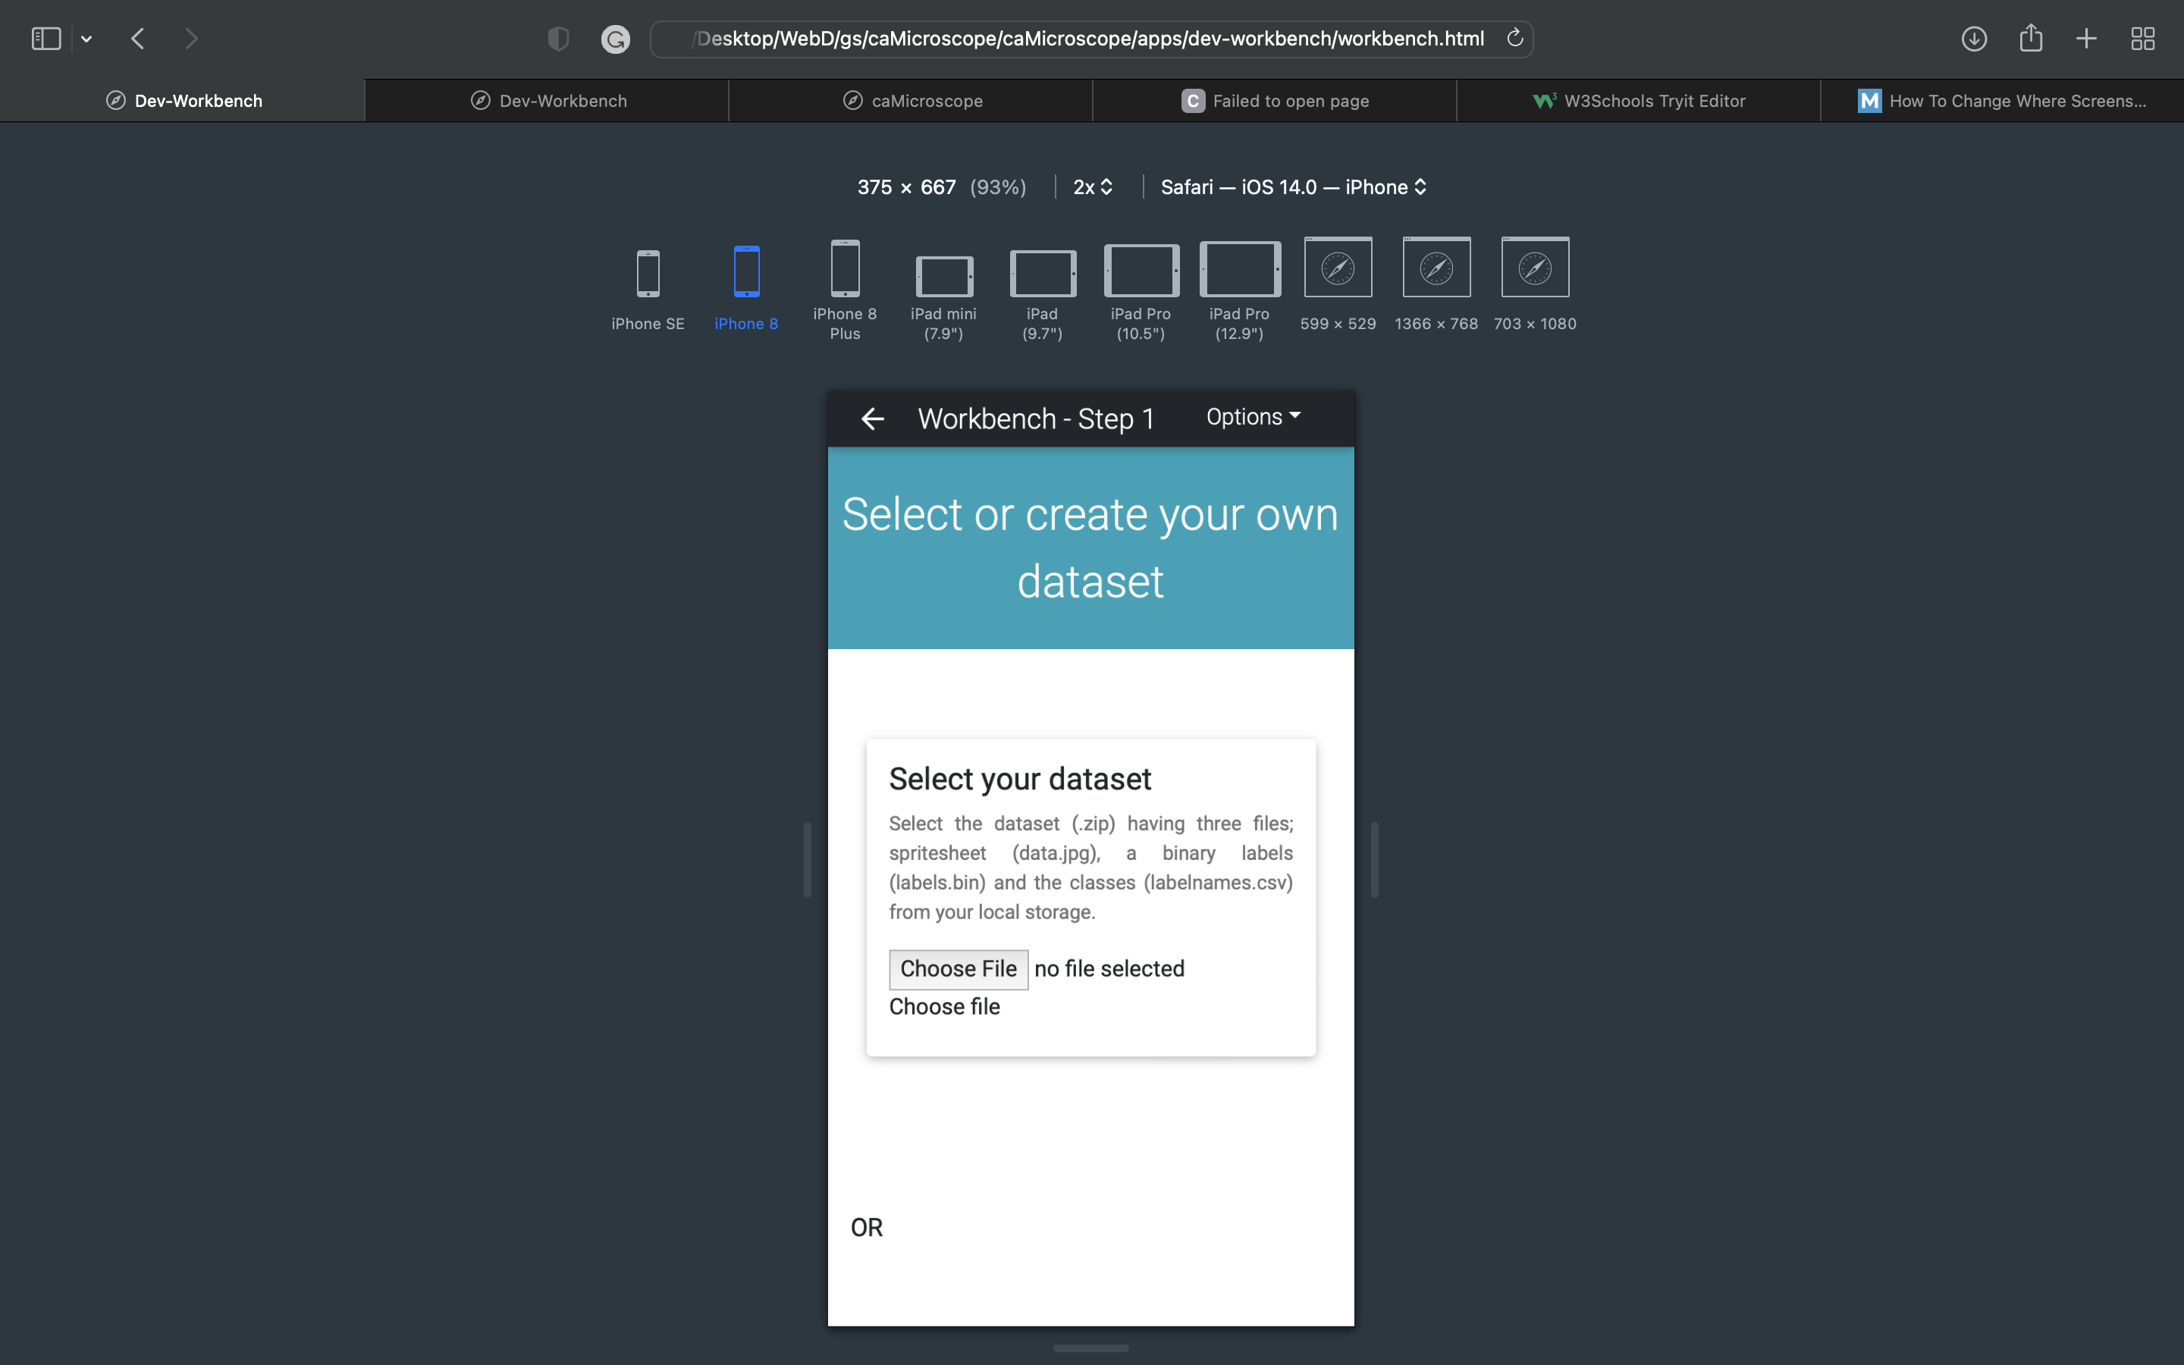
Task: Open the Options dropdown in Workbench
Action: (x=1253, y=416)
